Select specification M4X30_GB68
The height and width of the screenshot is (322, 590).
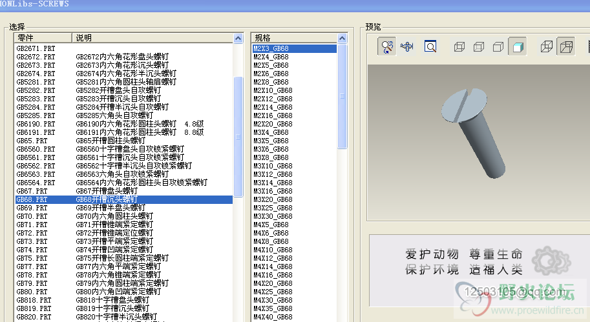click(x=294, y=300)
